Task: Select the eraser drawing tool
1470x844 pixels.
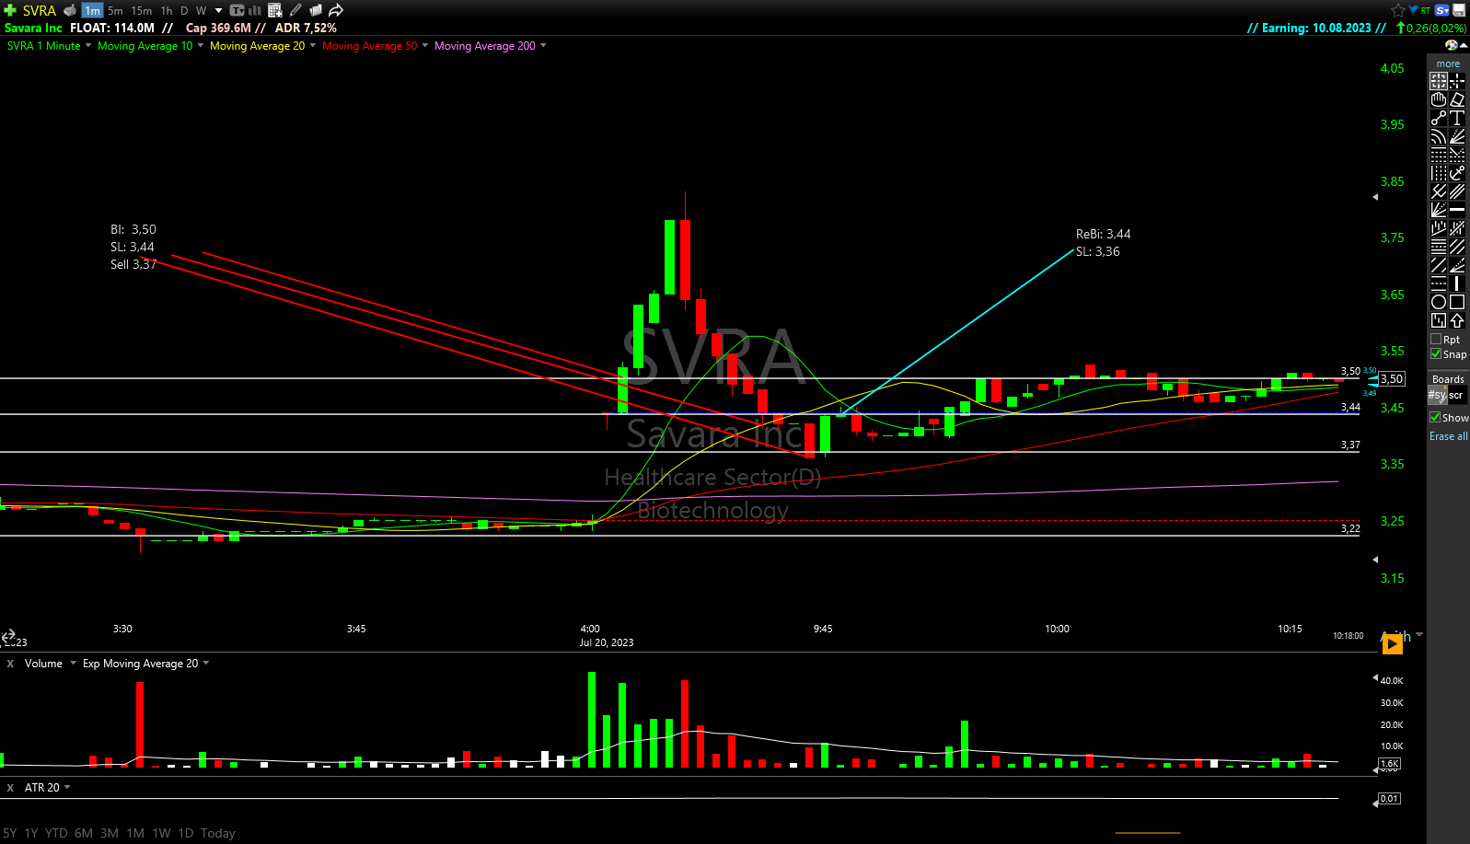Action: [1457, 99]
